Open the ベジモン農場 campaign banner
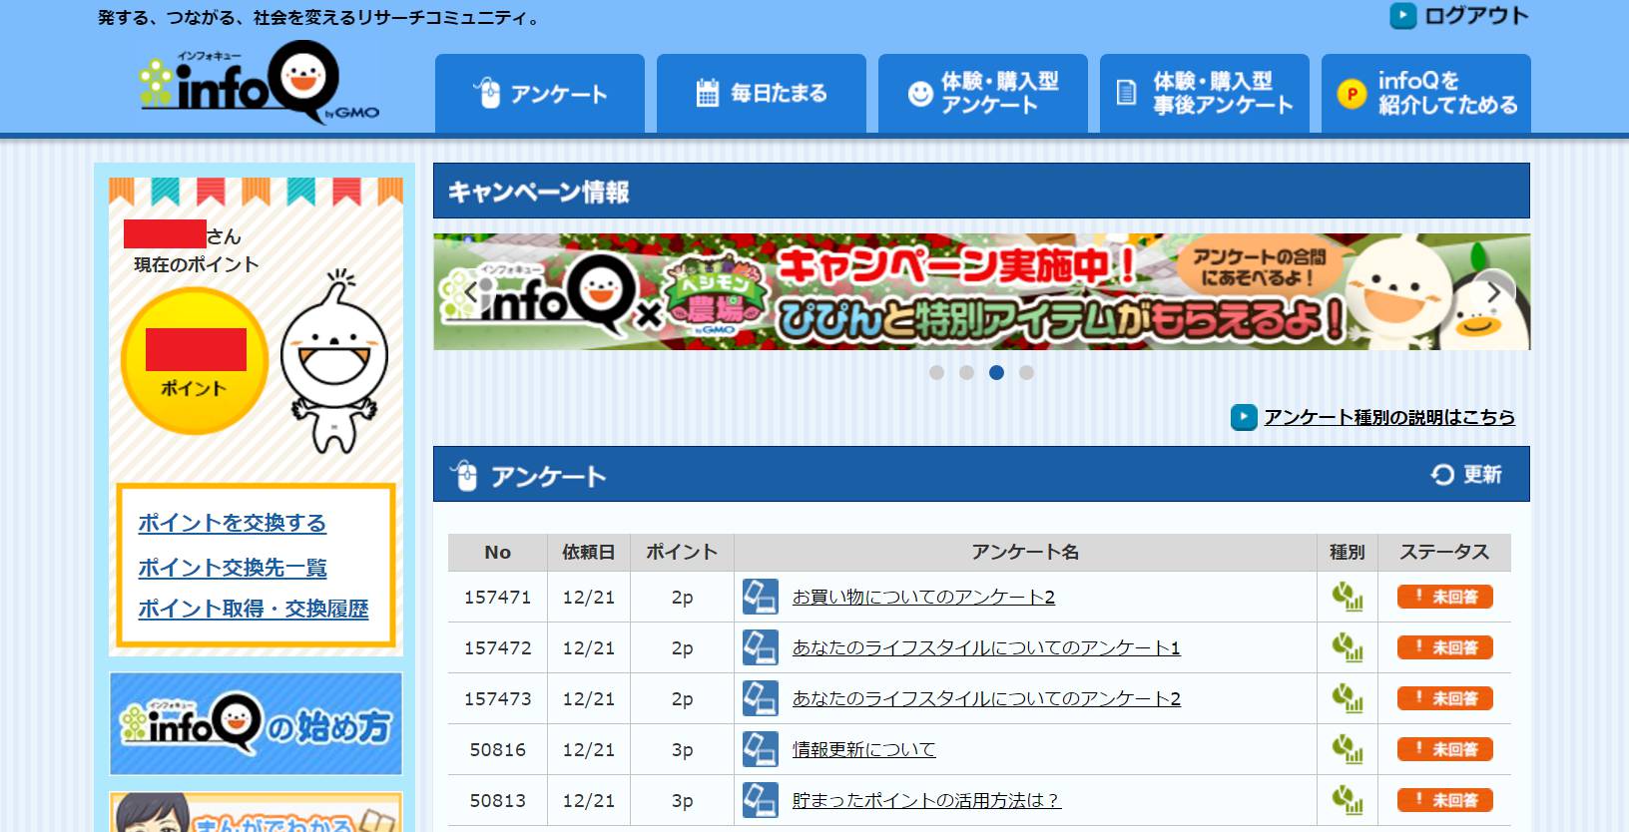This screenshot has width=1629, height=832. 981,292
